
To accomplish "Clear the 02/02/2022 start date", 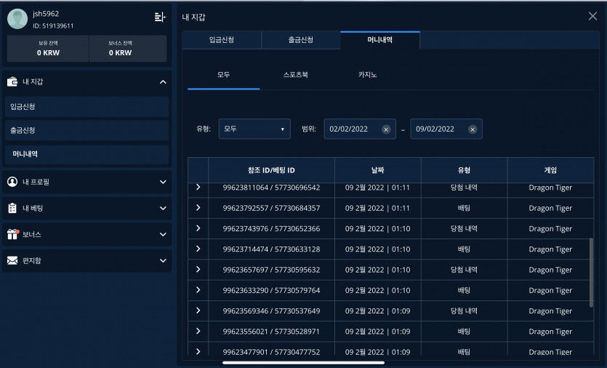I will [x=386, y=129].
